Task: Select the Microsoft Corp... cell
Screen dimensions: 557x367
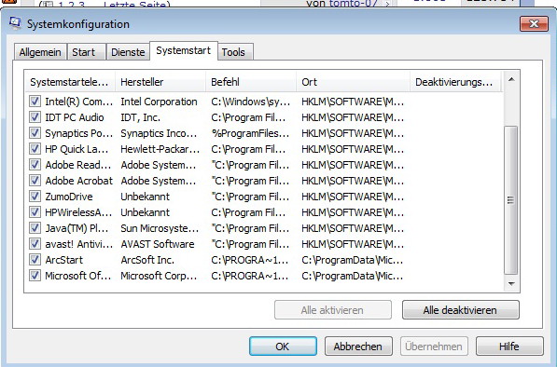Action: 159,276
